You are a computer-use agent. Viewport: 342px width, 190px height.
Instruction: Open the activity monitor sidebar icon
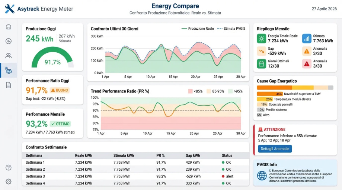click(9, 41)
